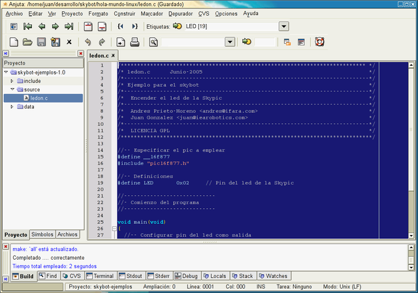This screenshot has width=418, height=293.
Task: Open the Proyecto menu
Action: click(72, 14)
